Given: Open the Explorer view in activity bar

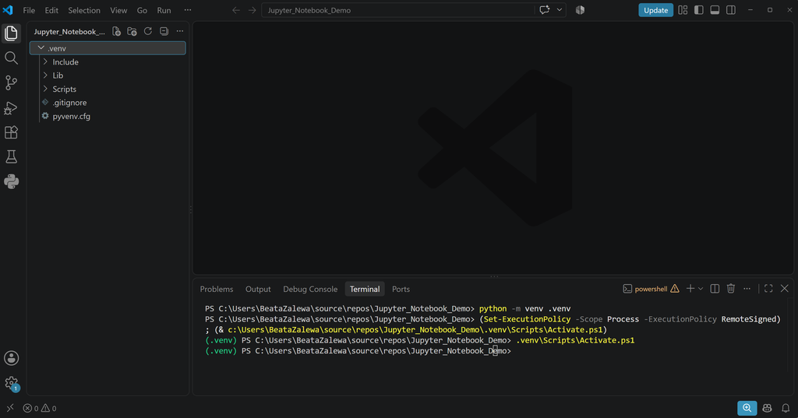Looking at the screenshot, I should [x=11, y=33].
